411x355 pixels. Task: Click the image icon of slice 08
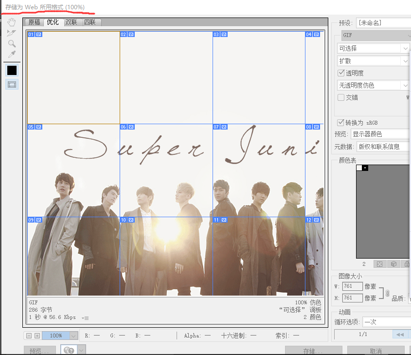point(317,127)
